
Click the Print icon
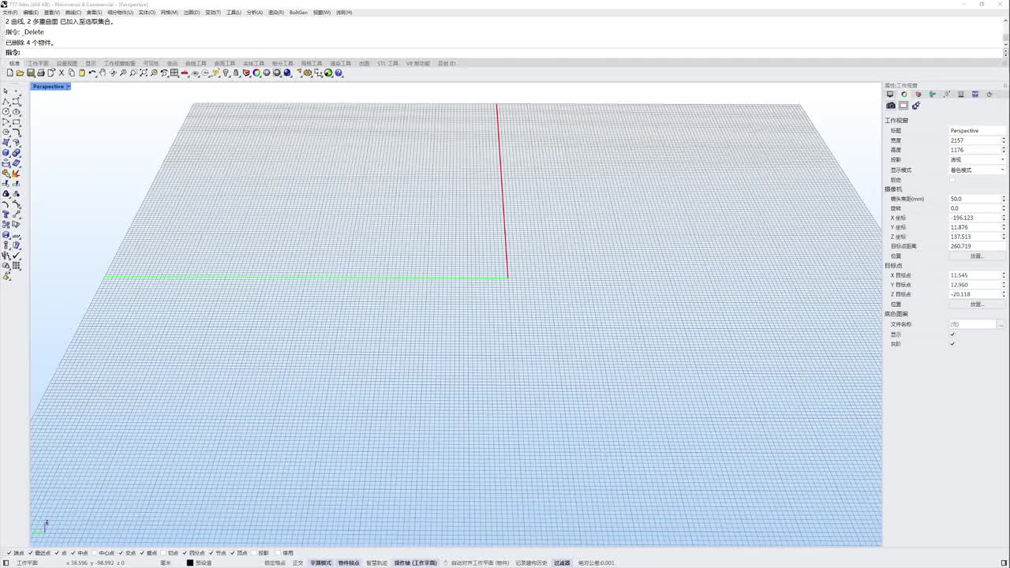pos(41,73)
